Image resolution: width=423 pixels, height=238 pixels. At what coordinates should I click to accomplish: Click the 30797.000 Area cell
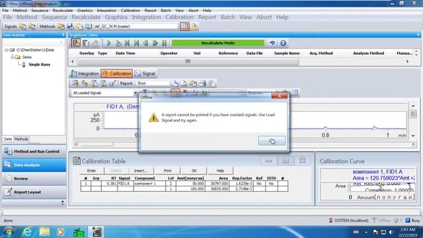(217, 184)
